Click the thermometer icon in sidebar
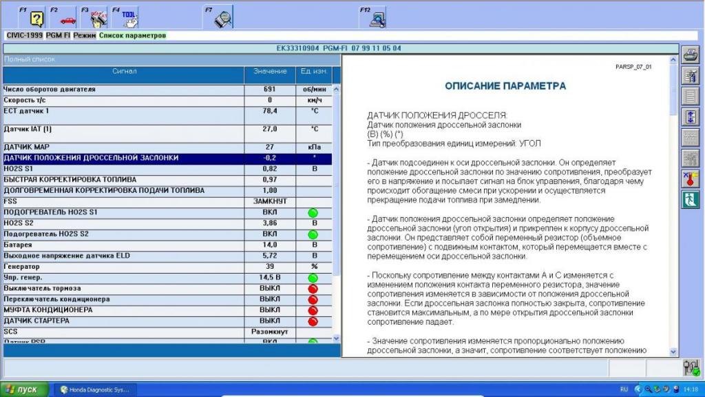Image resolution: width=705 pixels, height=397 pixels. 691,179
